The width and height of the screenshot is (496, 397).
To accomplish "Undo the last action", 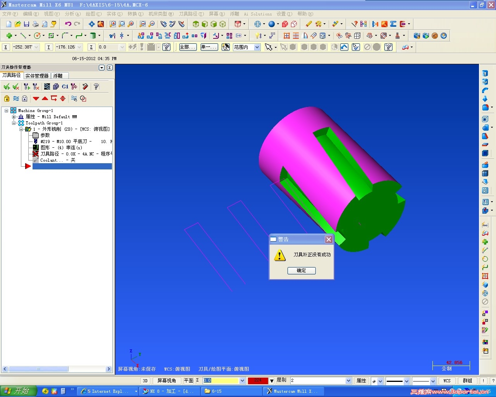I will [68, 24].
